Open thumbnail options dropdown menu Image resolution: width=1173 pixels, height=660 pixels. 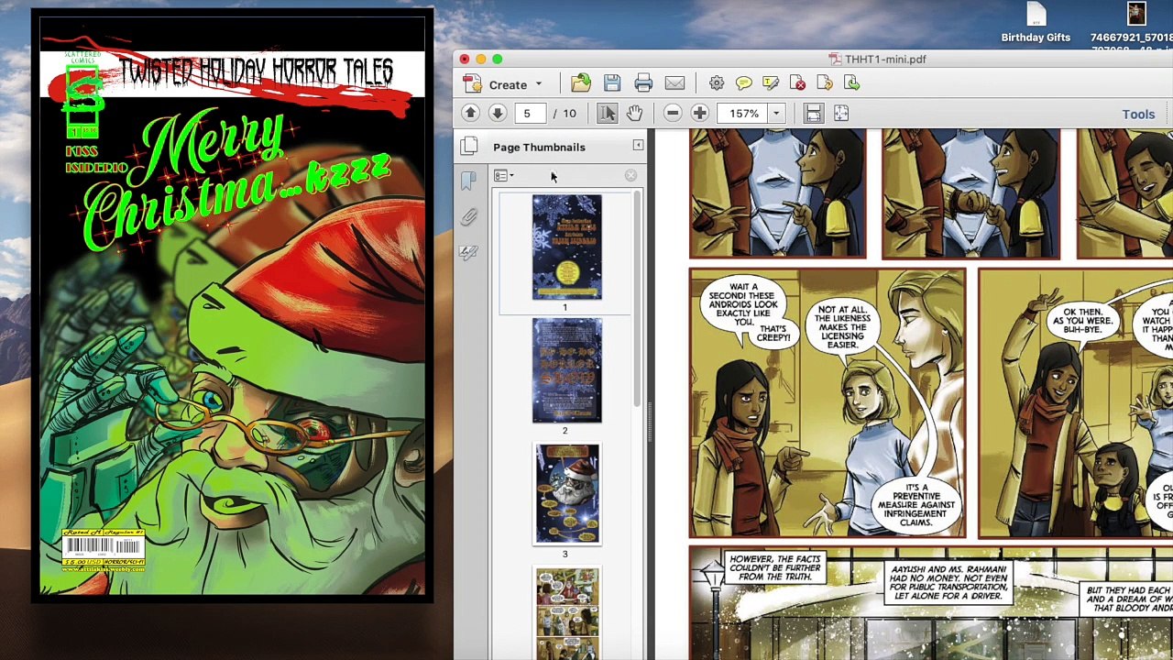point(503,176)
